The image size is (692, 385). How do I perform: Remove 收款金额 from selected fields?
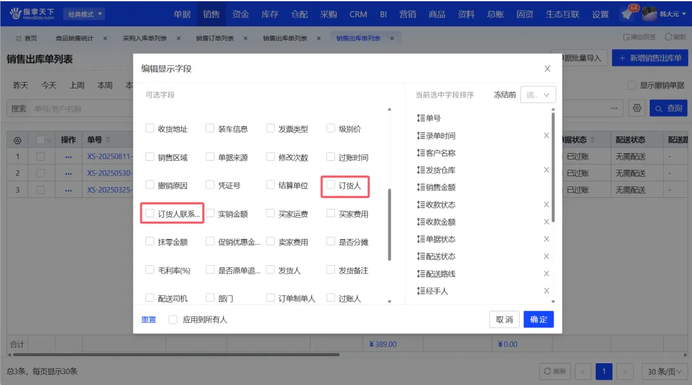[547, 222]
